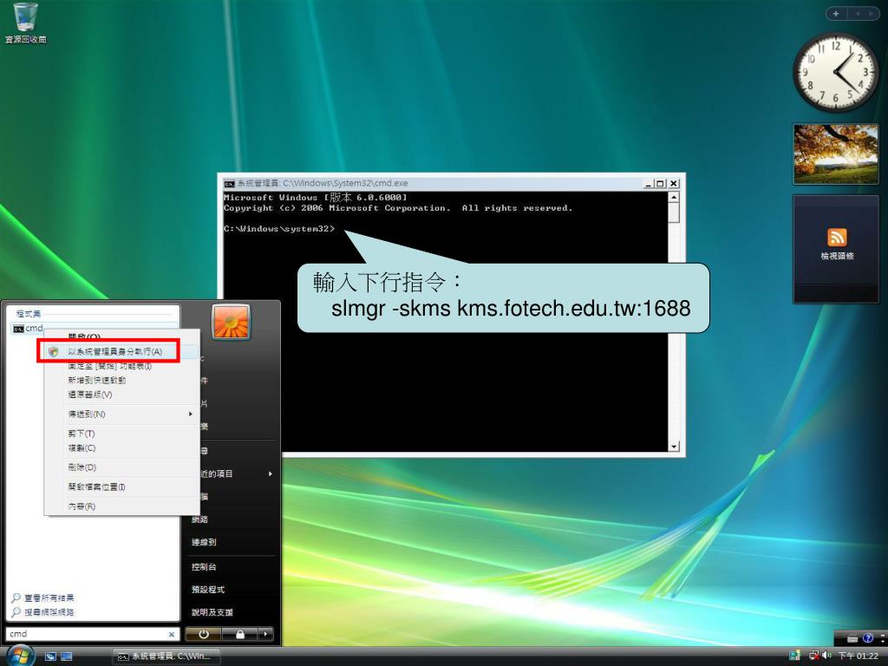Click the Start menu lock button
Image resolution: width=888 pixels, height=666 pixels.
click(x=240, y=634)
